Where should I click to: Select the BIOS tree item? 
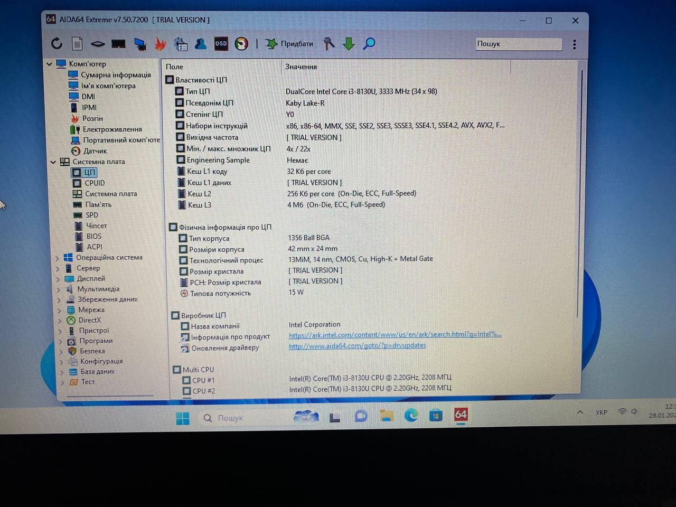pos(94,236)
